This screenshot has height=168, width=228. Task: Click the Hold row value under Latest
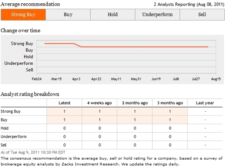(x=64, y=128)
